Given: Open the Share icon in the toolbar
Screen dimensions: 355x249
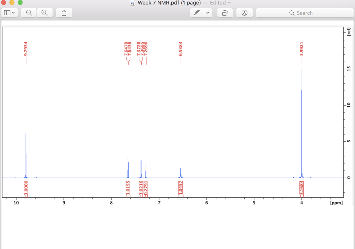Looking at the screenshot, I should (64, 12).
